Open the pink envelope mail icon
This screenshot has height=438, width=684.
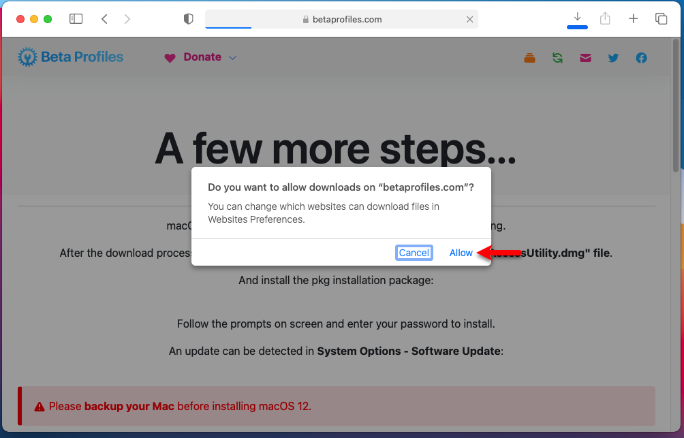coord(585,58)
